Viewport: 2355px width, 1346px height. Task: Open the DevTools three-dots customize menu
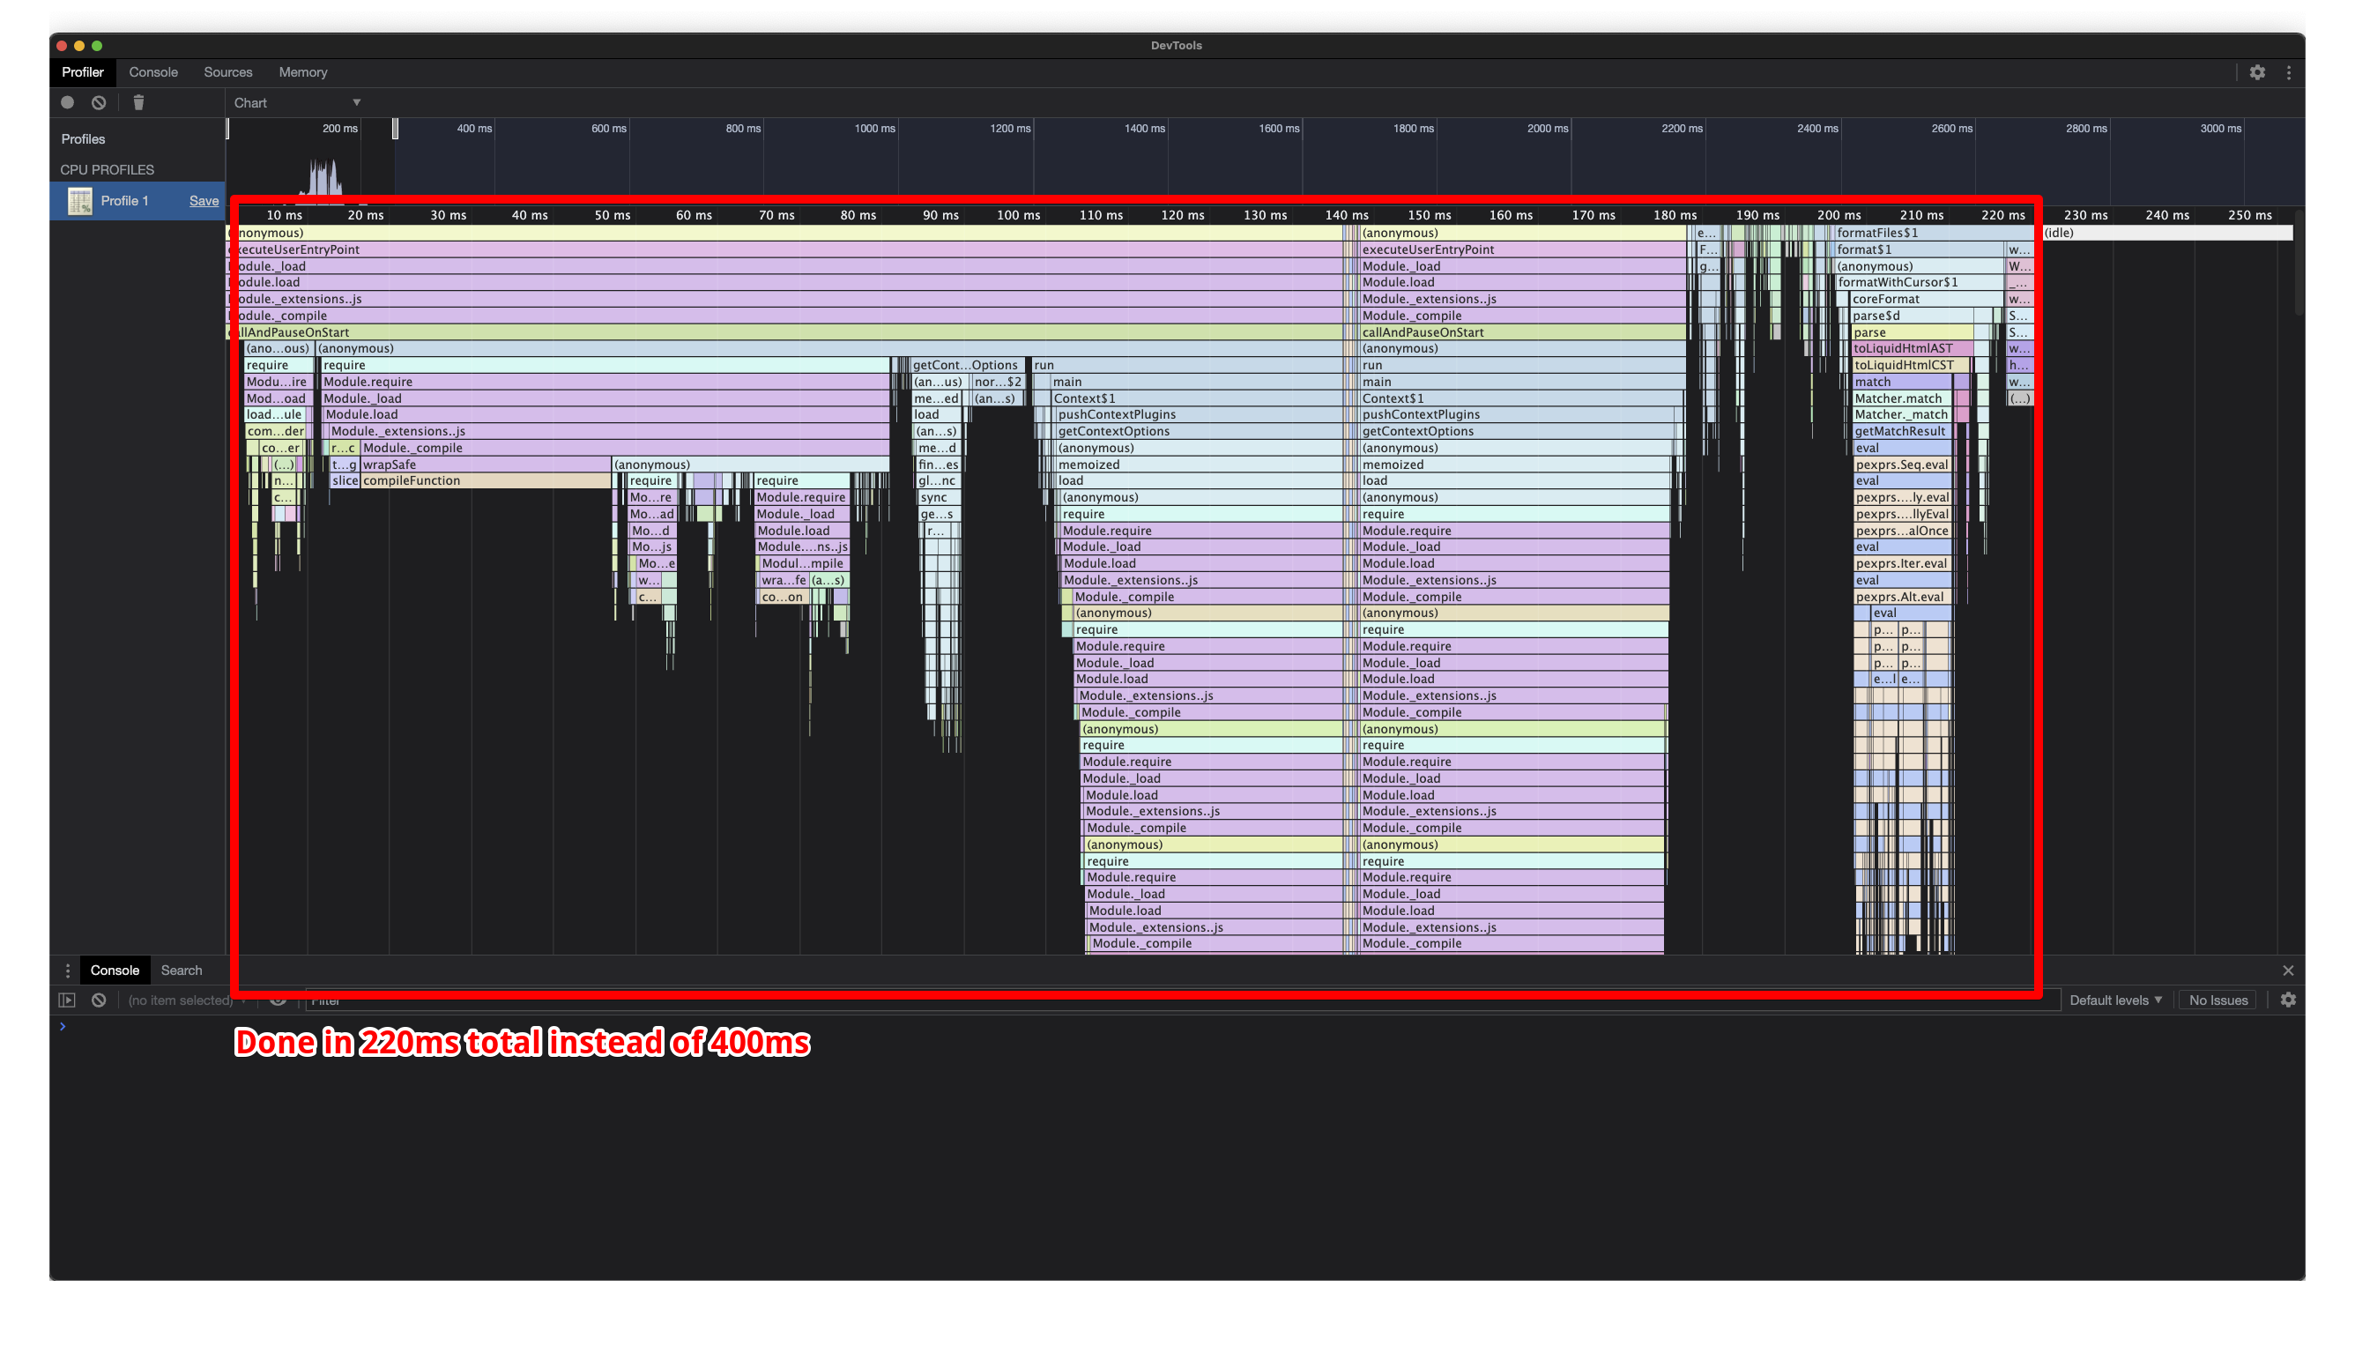[x=2288, y=72]
